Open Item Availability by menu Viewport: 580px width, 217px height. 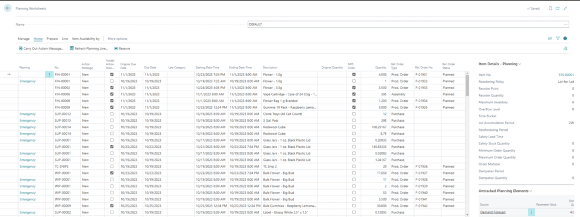coord(86,39)
